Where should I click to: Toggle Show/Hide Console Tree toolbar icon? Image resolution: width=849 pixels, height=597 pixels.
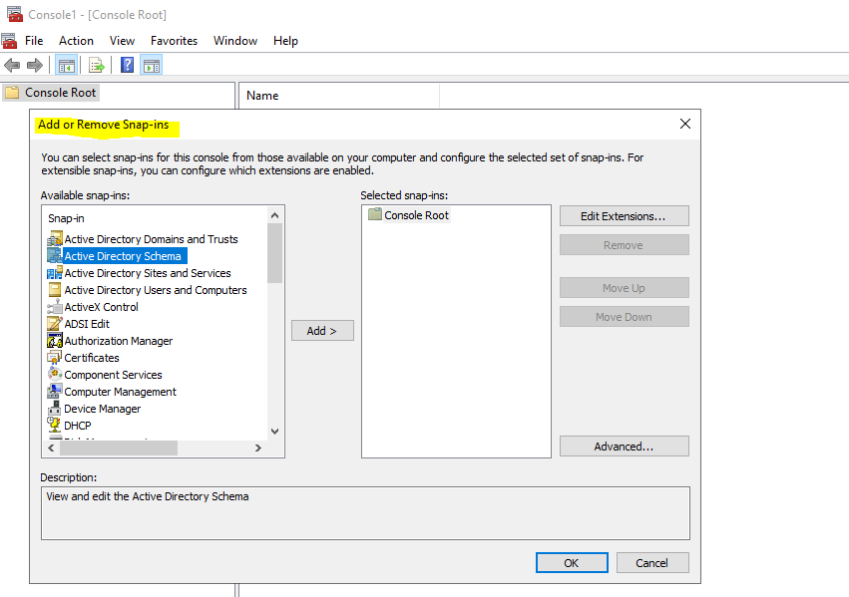tap(67, 66)
